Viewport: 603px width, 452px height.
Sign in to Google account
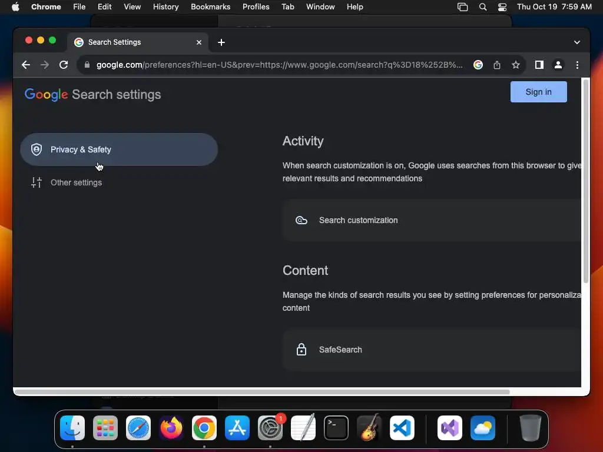[x=538, y=92]
